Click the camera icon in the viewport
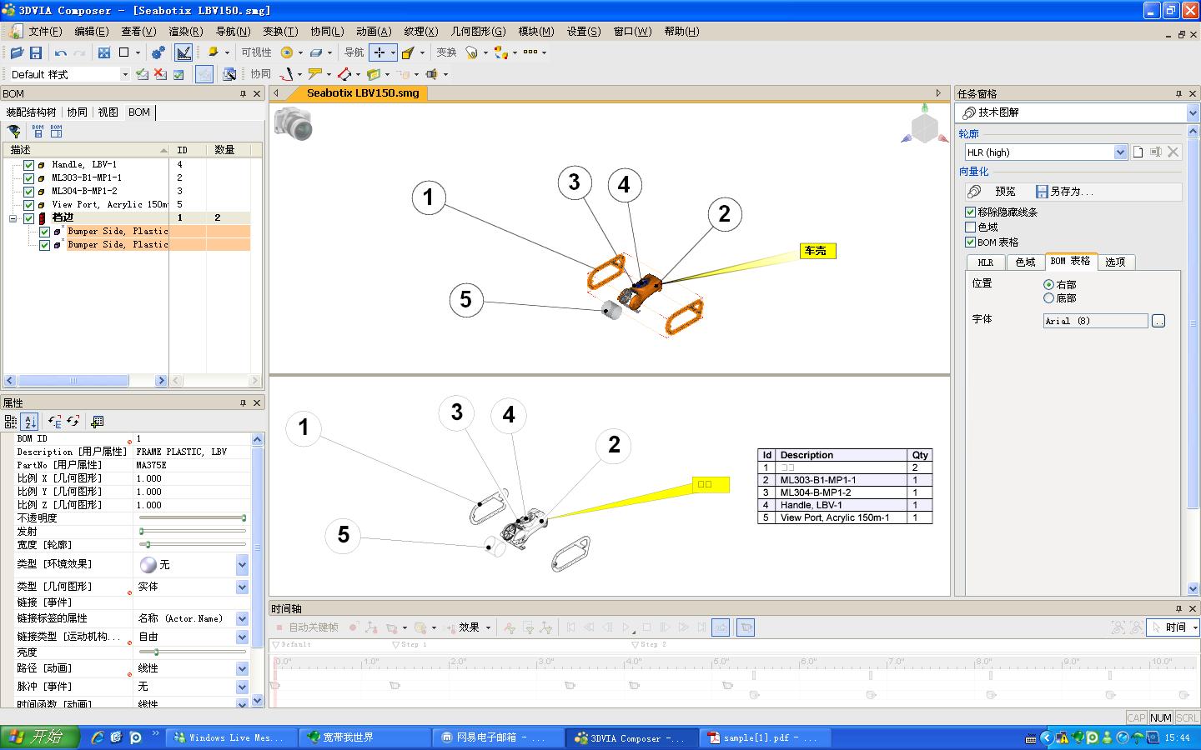This screenshot has width=1201, height=750. click(293, 123)
